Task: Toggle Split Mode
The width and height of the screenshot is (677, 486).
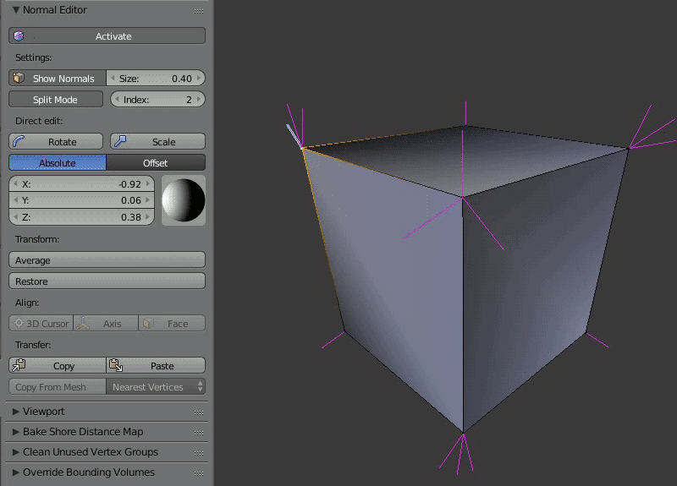Action: 56,99
